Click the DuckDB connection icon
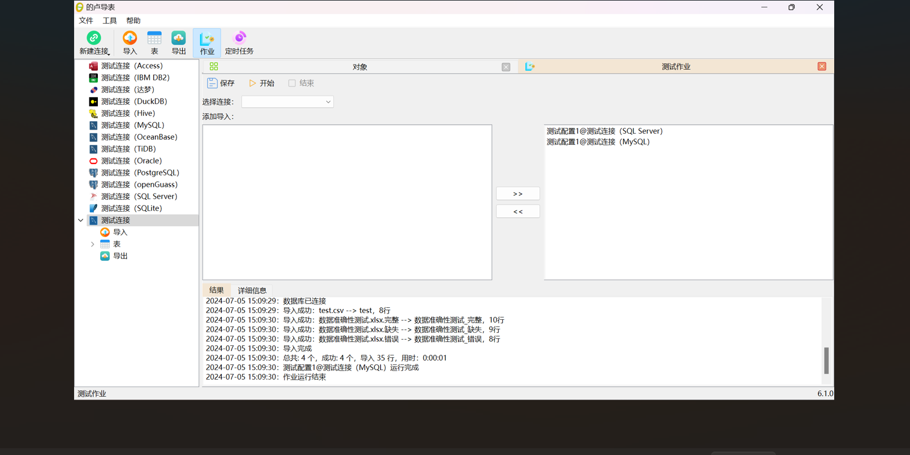 [93, 101]
